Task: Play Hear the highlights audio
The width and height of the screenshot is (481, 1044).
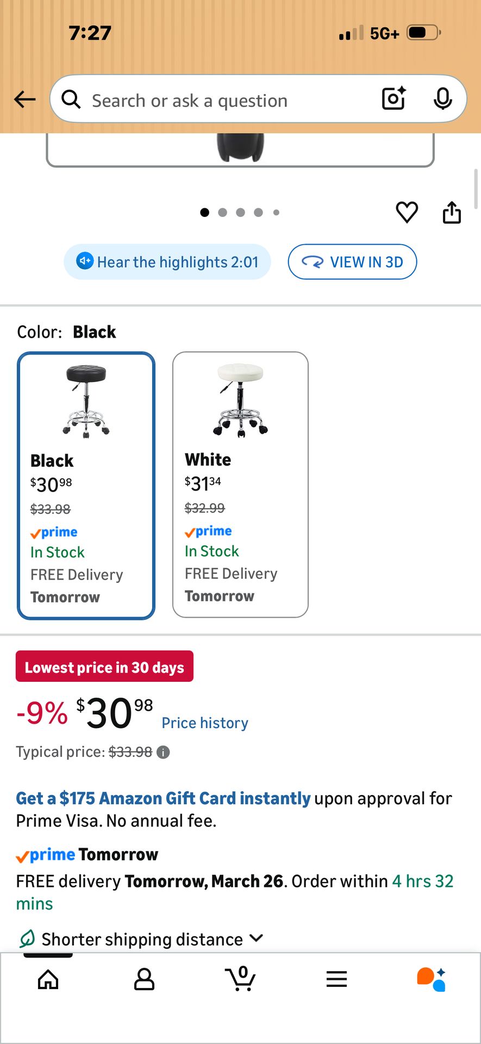Action: click(x=167, y=262)
